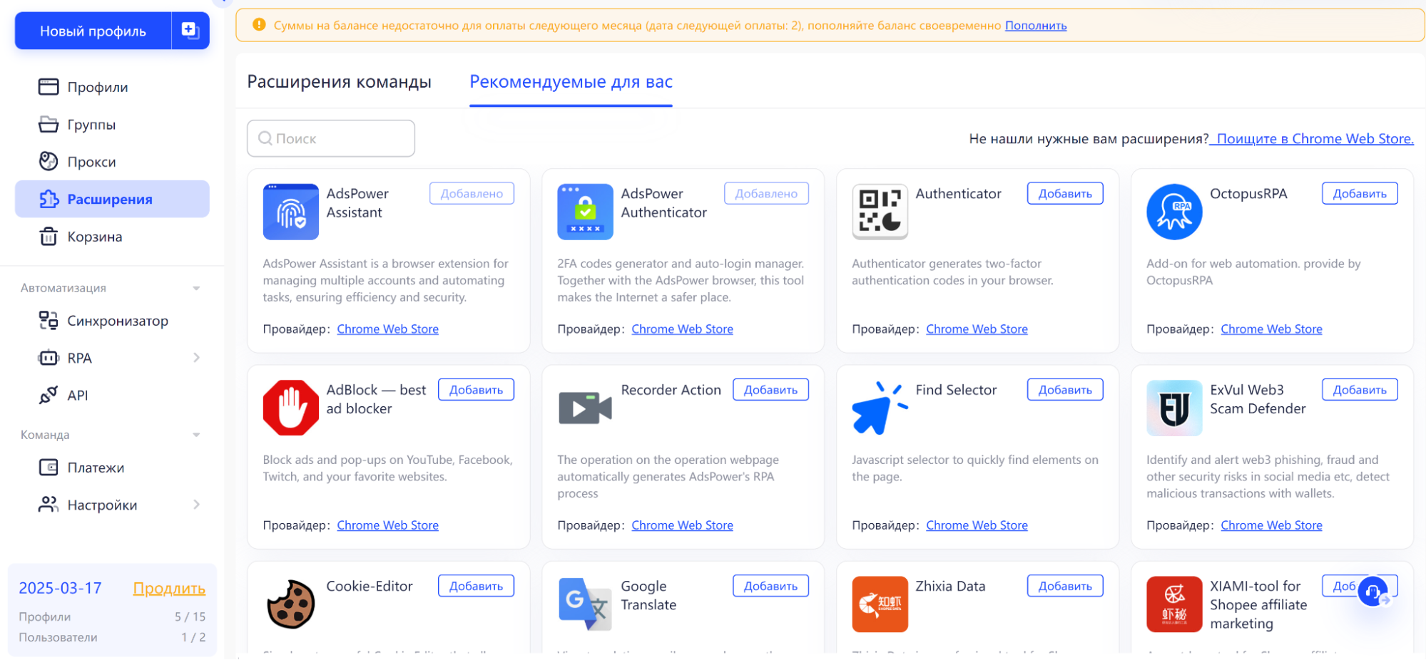Click the Cookie-Editor cookie icon
The image size is (1426, 660).
pyautogui.click(x=290, y=604)
